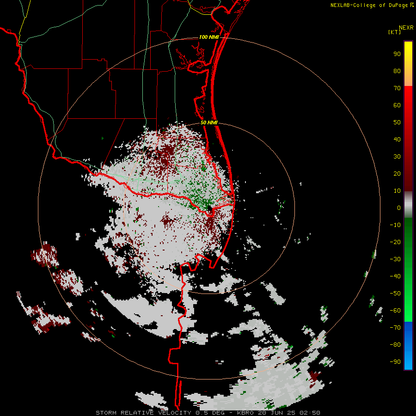Image resolution: width=416 pixels, height=416 pixels.
Task: Click the -60 value on the velocity scale
Action: tap(395, 311)
